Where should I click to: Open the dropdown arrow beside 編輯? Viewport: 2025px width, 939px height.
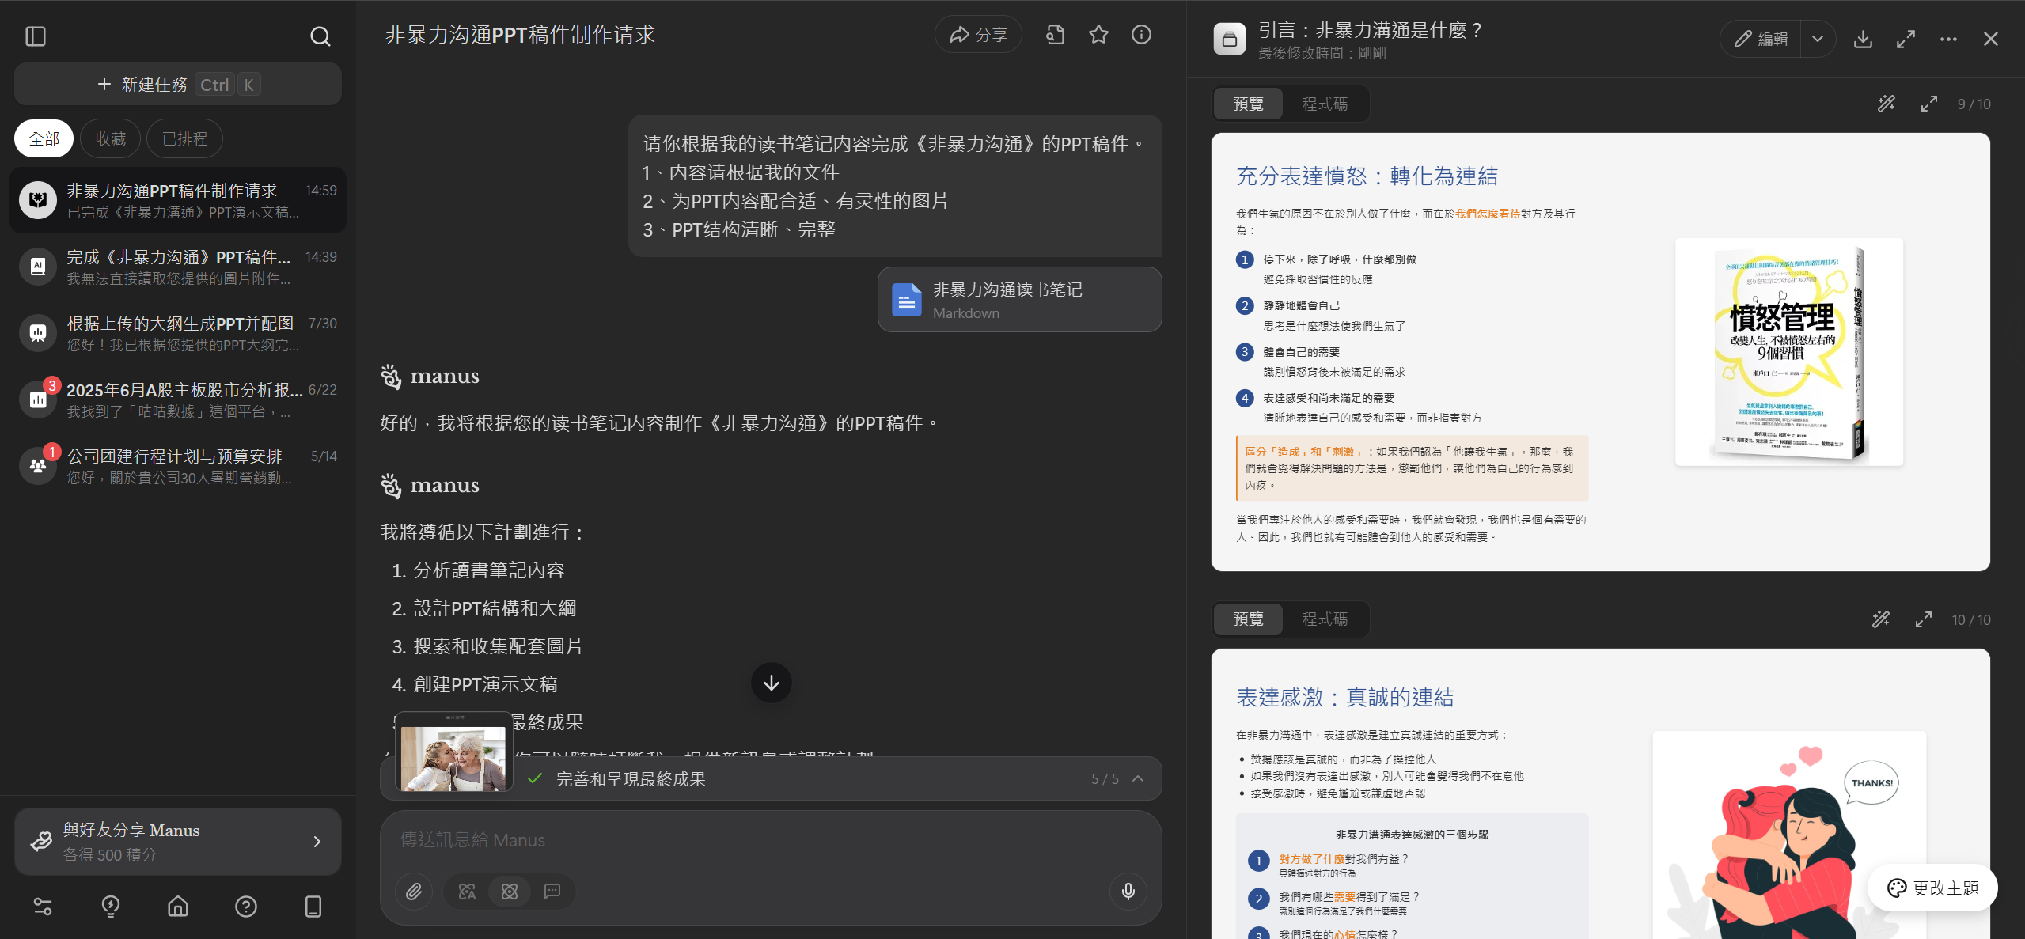(x=1818, y=39)
